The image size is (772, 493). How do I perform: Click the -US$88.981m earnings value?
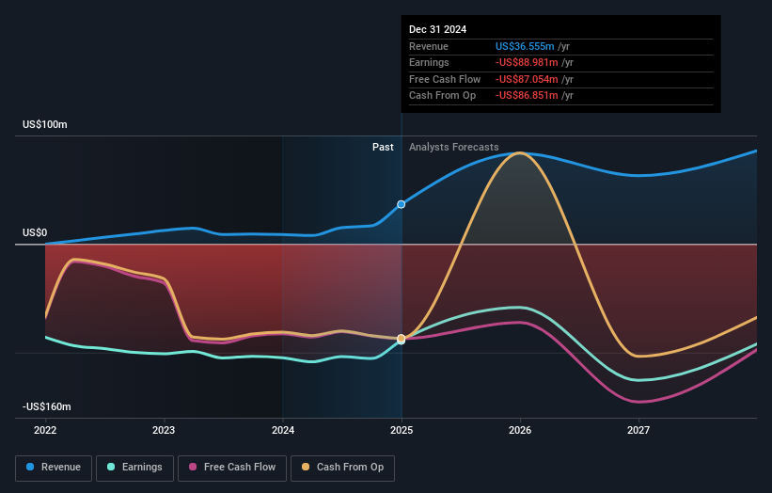[x=527, y=62]
